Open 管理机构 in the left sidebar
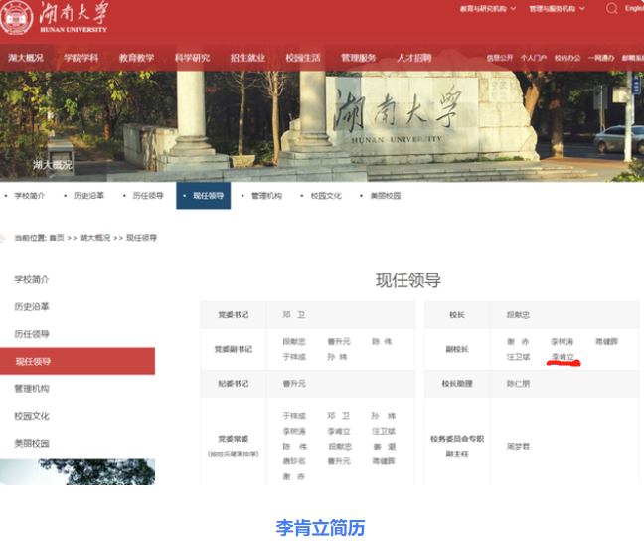This screenshot has height=547, width=644. (32, 389)
